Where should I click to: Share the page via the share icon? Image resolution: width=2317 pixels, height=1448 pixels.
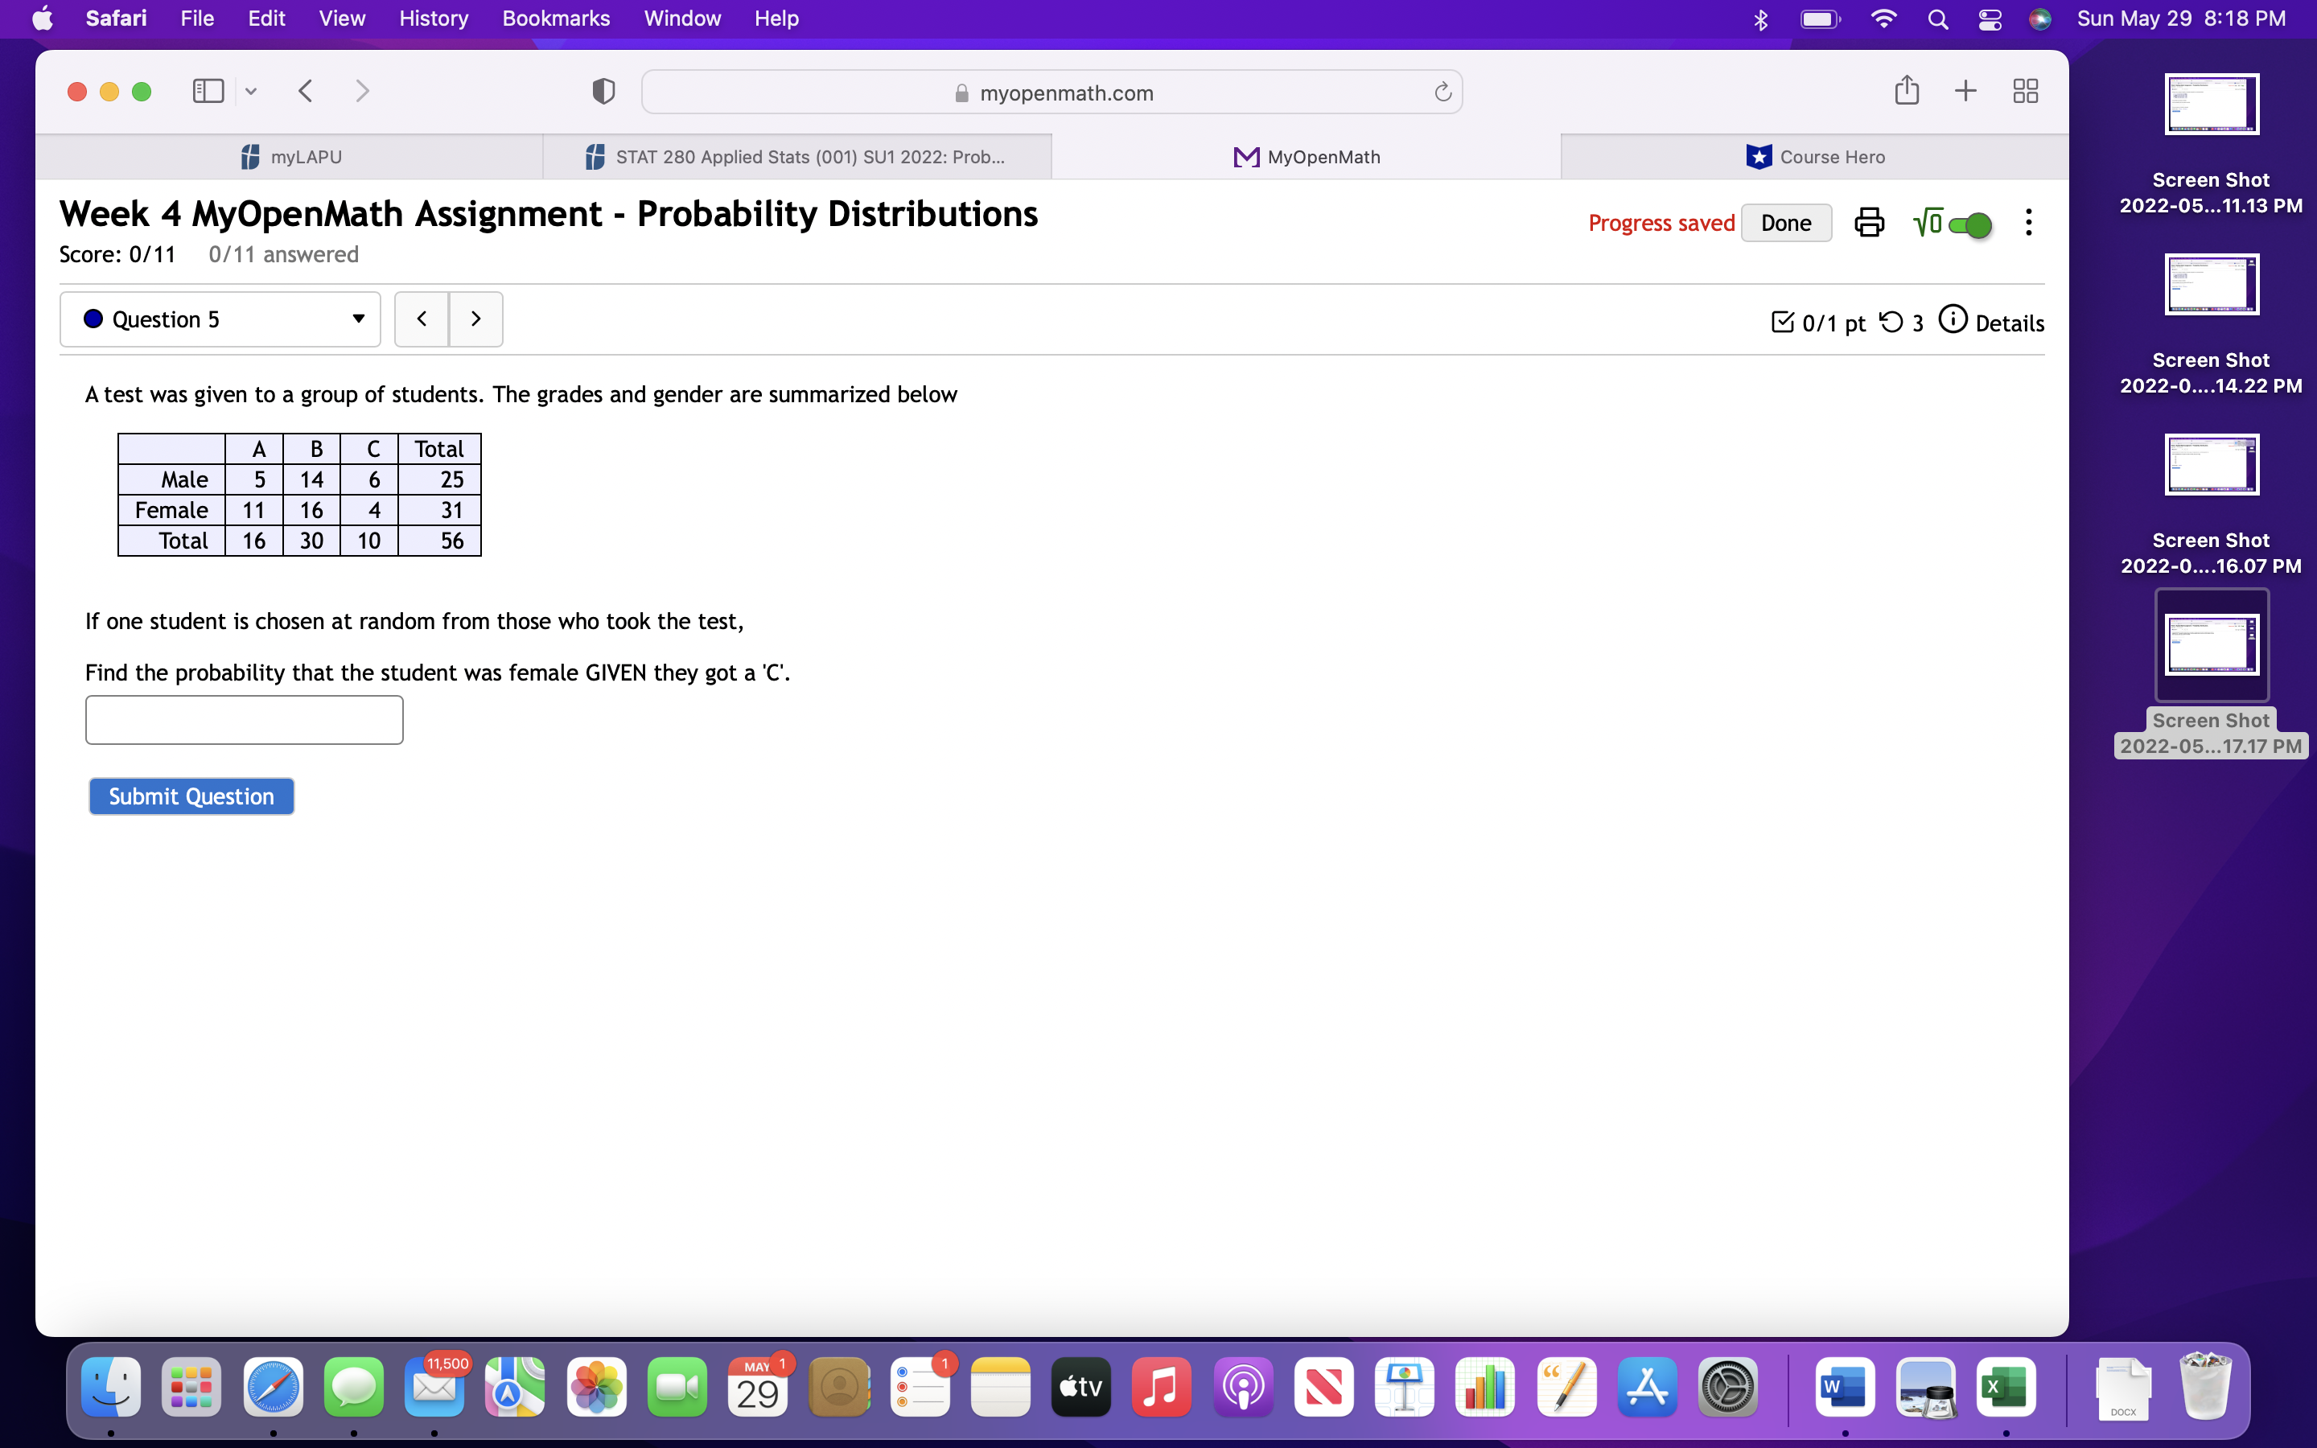click(1908, 90)
